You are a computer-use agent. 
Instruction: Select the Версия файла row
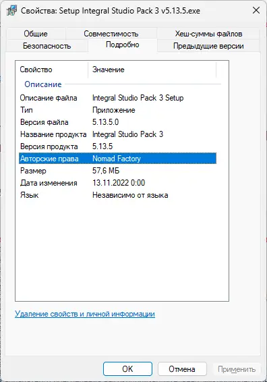pos(117,122)
